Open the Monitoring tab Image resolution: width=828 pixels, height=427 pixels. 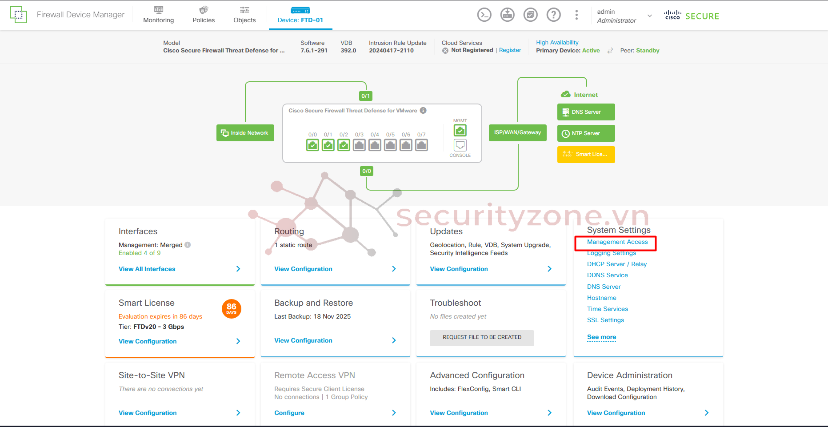[x=159, y=15]
